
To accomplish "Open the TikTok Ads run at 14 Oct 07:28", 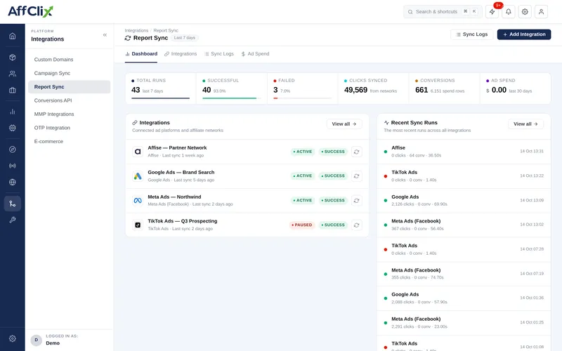I will point(464,249).
